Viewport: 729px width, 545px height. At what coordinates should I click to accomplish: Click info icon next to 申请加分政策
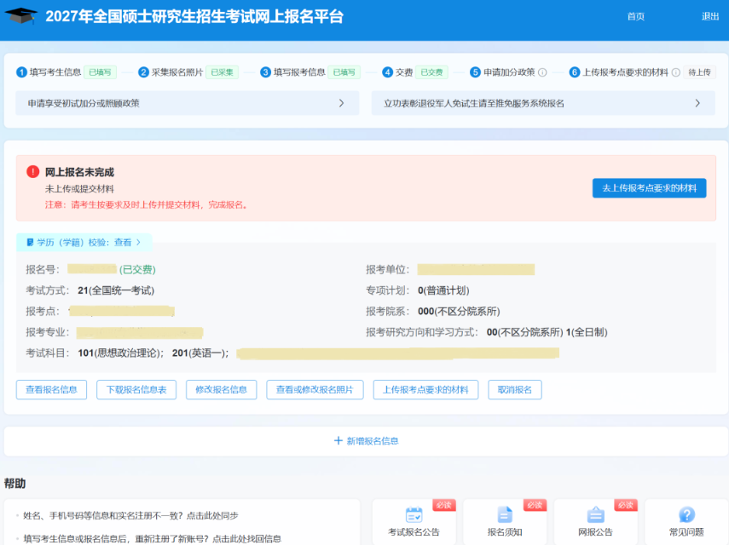pyautogui.click(x=542, y=72)
